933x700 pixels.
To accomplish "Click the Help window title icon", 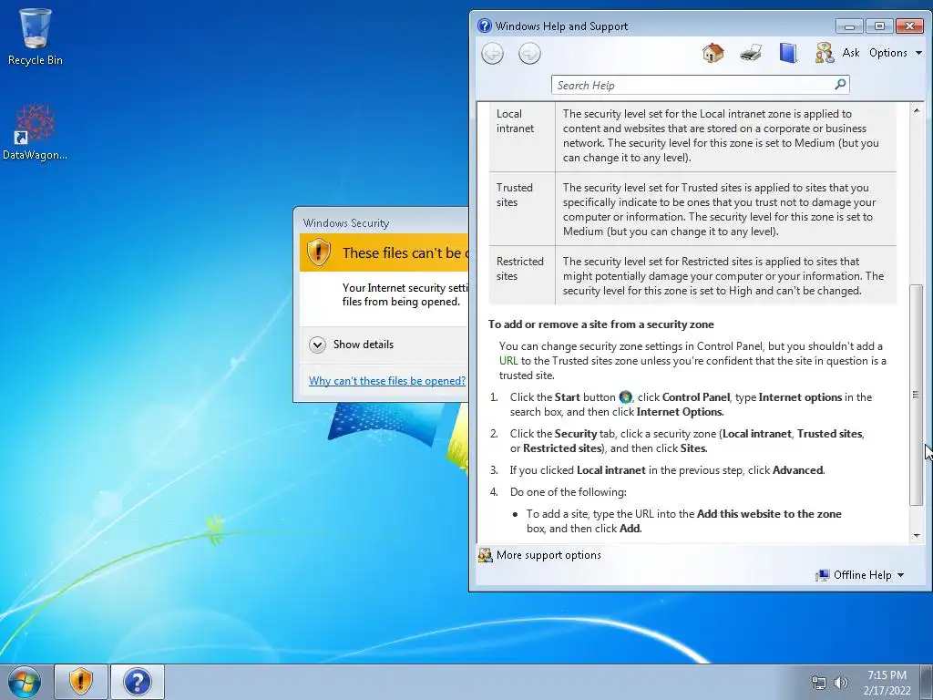I will [x=485, y=26].
